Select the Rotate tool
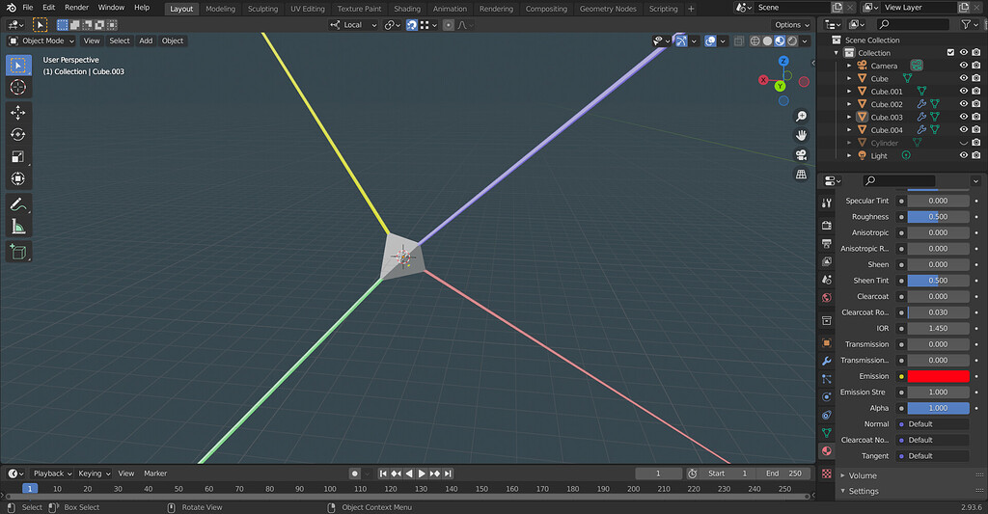This screenshot has width=988, height=514. coord(18,134)
